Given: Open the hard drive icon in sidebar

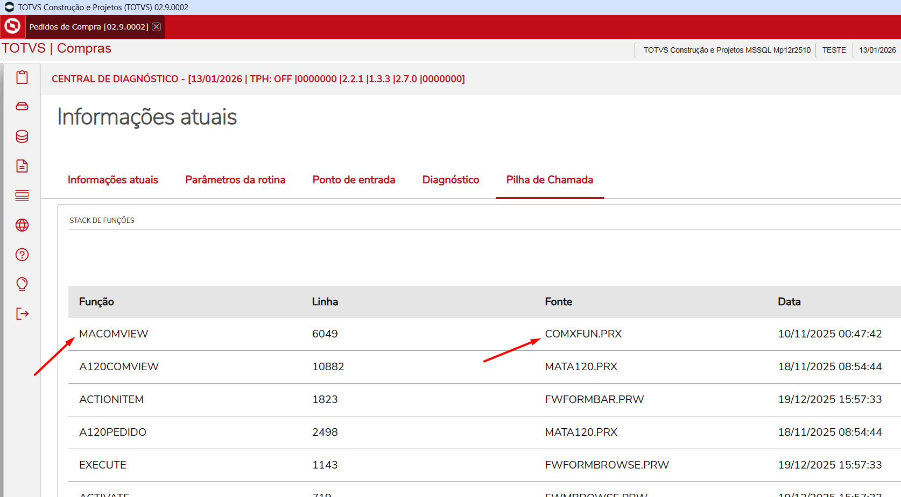Looking at the screenshot, I should click(22, 106).
